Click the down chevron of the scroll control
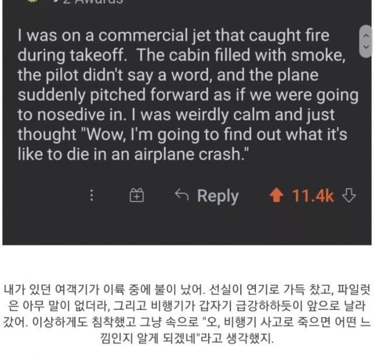This screenshot has height=363, width=374. [x=366, y=47]
